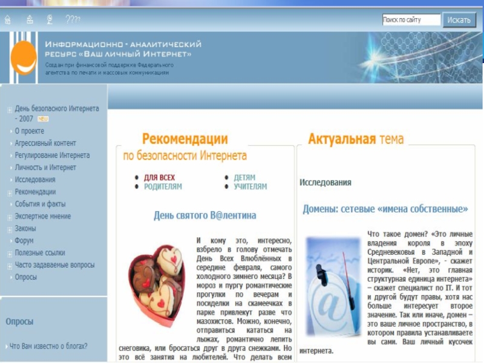Open Агрессивный контент menu entry
484x363 pixels.
click(x=45, y=143)
